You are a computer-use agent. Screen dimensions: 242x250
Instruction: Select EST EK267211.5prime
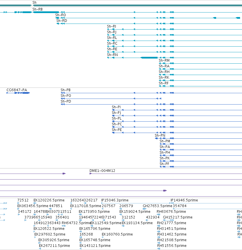(x=54, y=246)
